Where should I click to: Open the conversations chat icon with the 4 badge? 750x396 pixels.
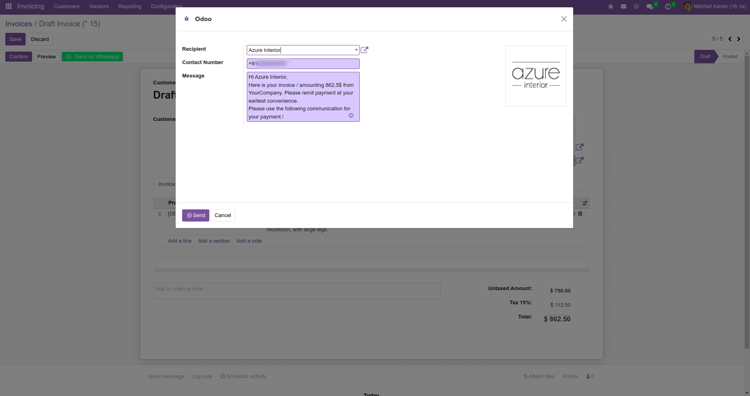point(650,6)
